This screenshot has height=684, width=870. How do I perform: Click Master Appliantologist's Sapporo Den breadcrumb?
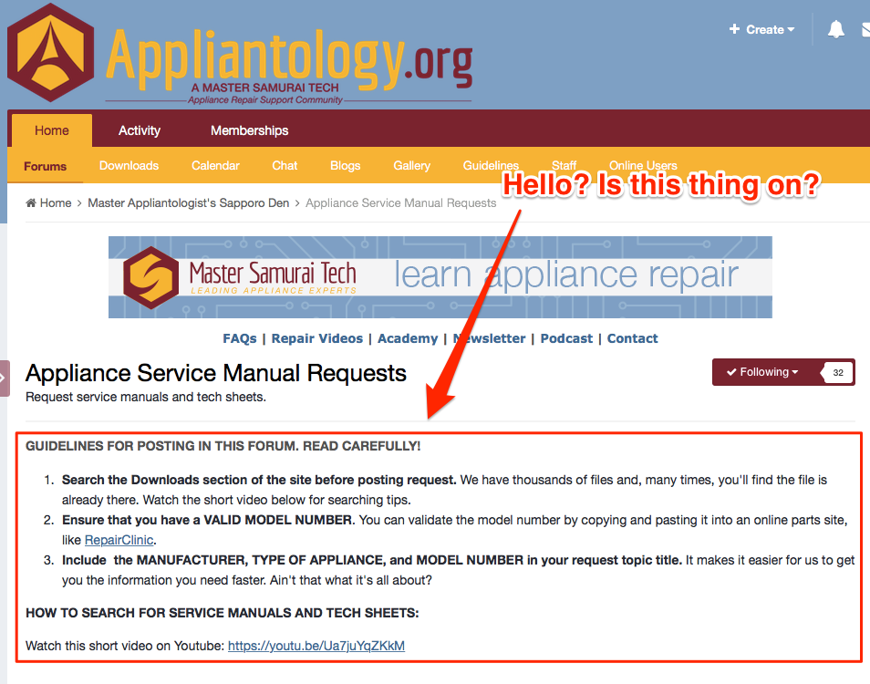pyautogui.click(x=189, y=203)
